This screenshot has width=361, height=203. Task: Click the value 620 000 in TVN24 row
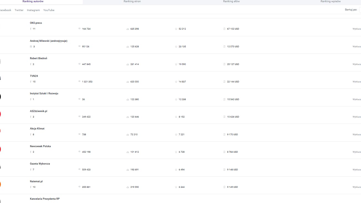(x=134, y=82)
